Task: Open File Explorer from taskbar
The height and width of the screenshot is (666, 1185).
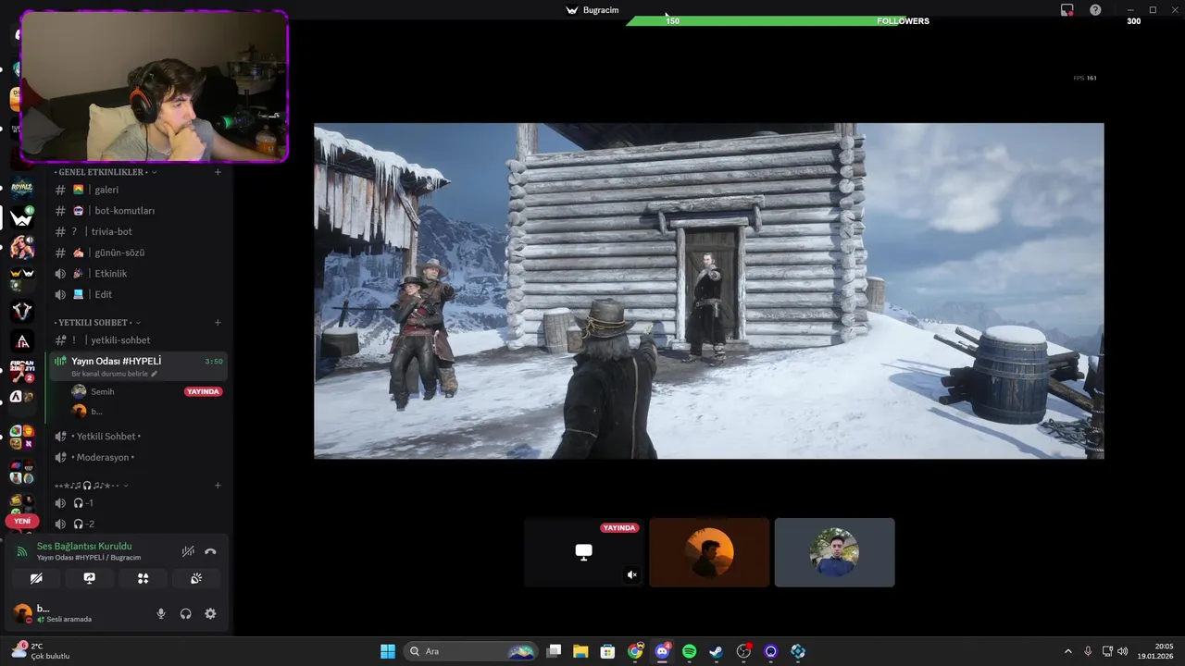Action: point(580,651)
